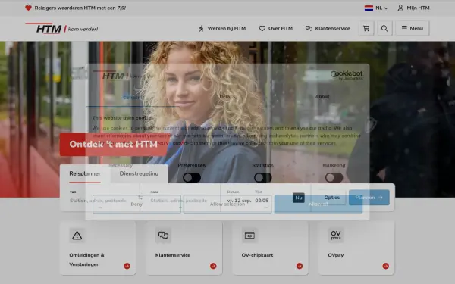Open the About tab in cookie dialog
This screenshot has width=455, height=284.
322,96
